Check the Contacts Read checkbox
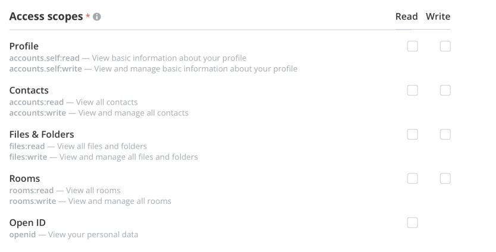The width and height of the screenshot is (496, 252). 413,91
